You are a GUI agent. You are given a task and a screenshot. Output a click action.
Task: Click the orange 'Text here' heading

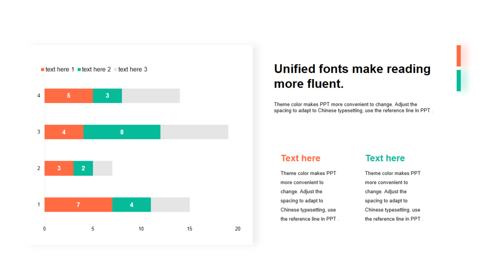[x=300, y=158]
